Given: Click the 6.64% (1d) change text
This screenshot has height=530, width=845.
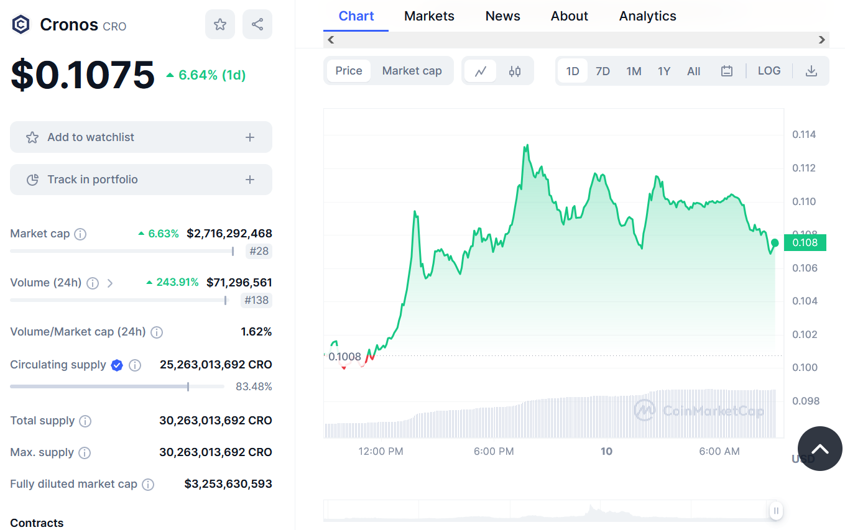Looking at the screenshot, I should click(206, 75).
